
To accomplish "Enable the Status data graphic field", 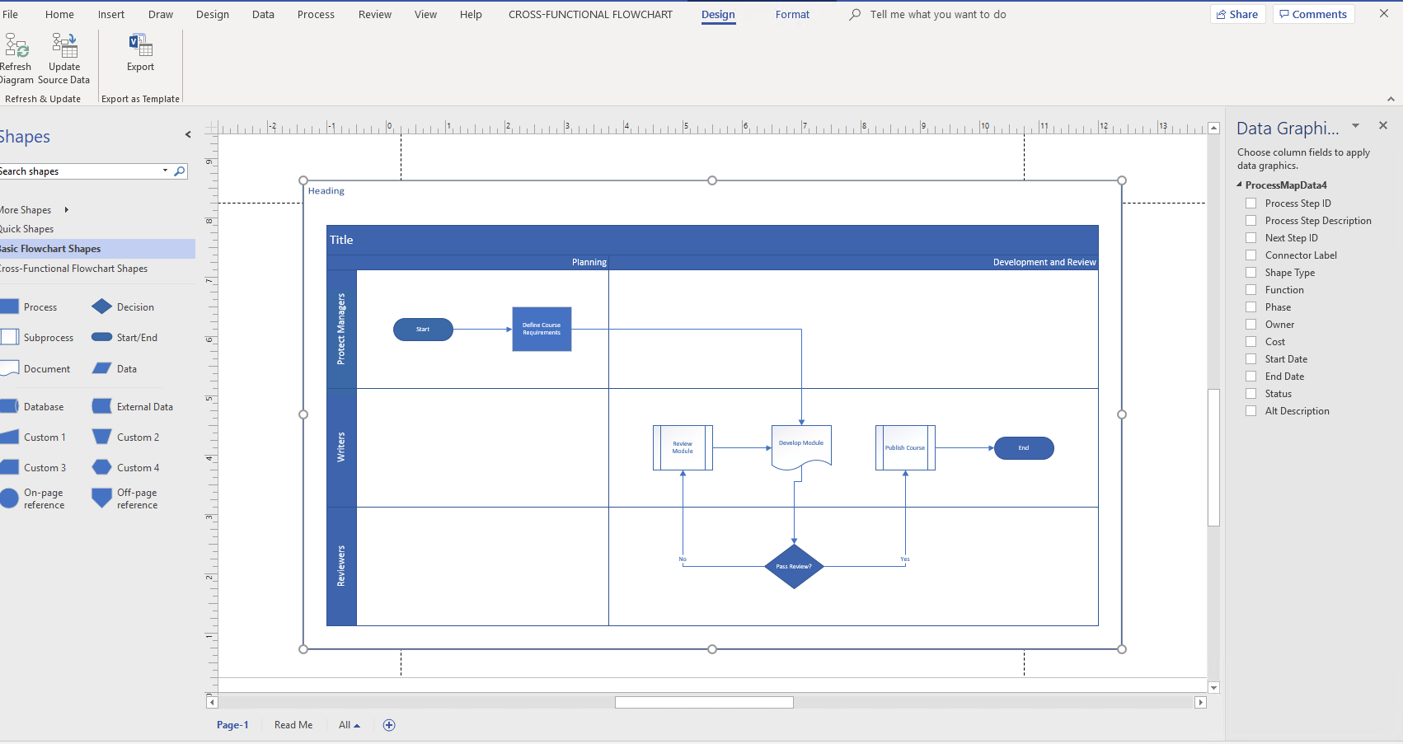I will 1250,393.
